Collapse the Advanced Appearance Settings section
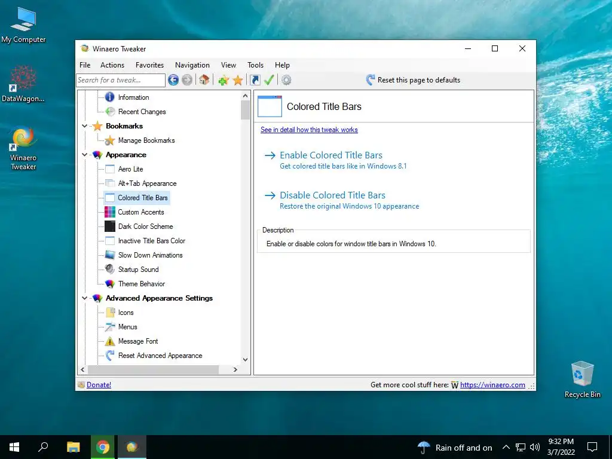This screenshot has width=612, height=459. 84,298
